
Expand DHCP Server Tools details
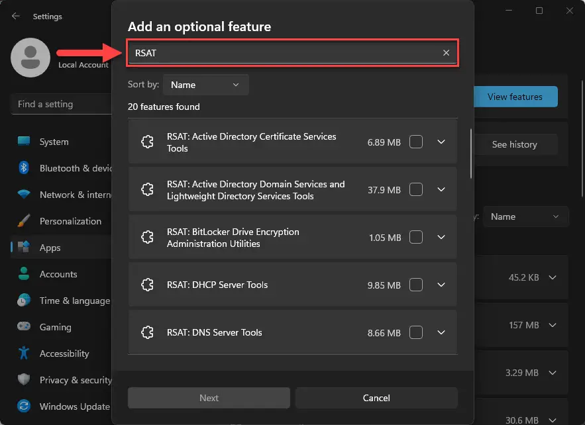coord(441,285)
